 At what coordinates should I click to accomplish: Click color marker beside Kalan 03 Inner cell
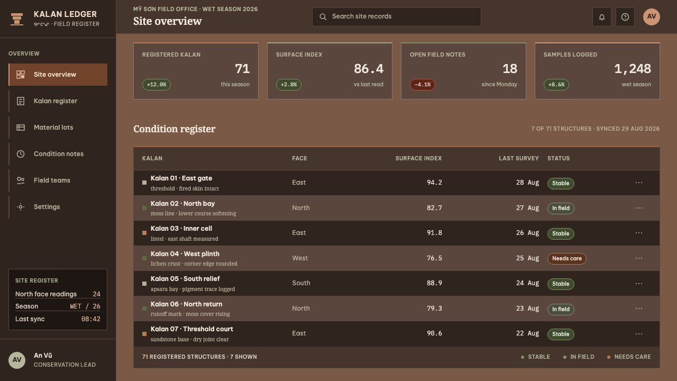[144, 233]
